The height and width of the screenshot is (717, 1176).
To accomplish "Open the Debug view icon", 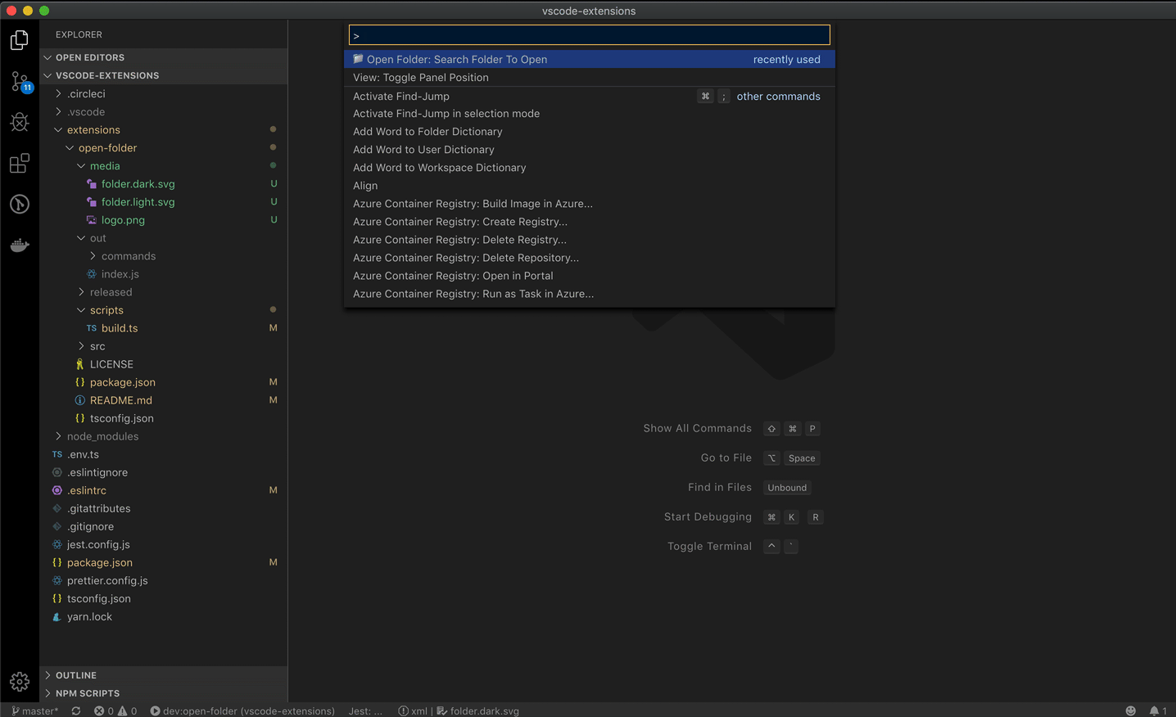I will tap(20, 122).
